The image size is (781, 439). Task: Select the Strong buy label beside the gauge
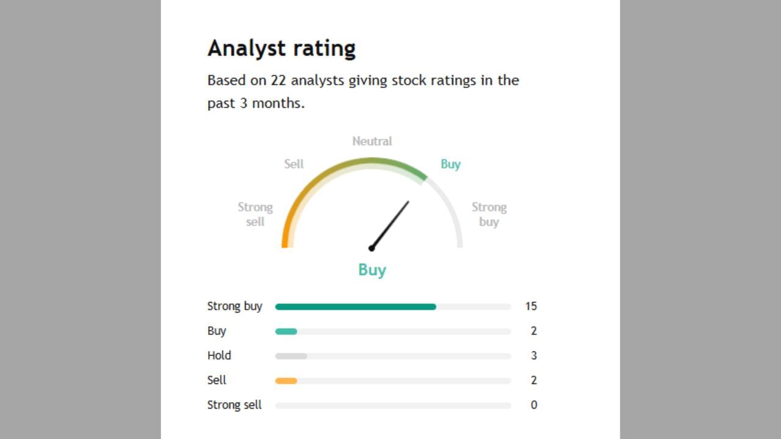[489, 215]
